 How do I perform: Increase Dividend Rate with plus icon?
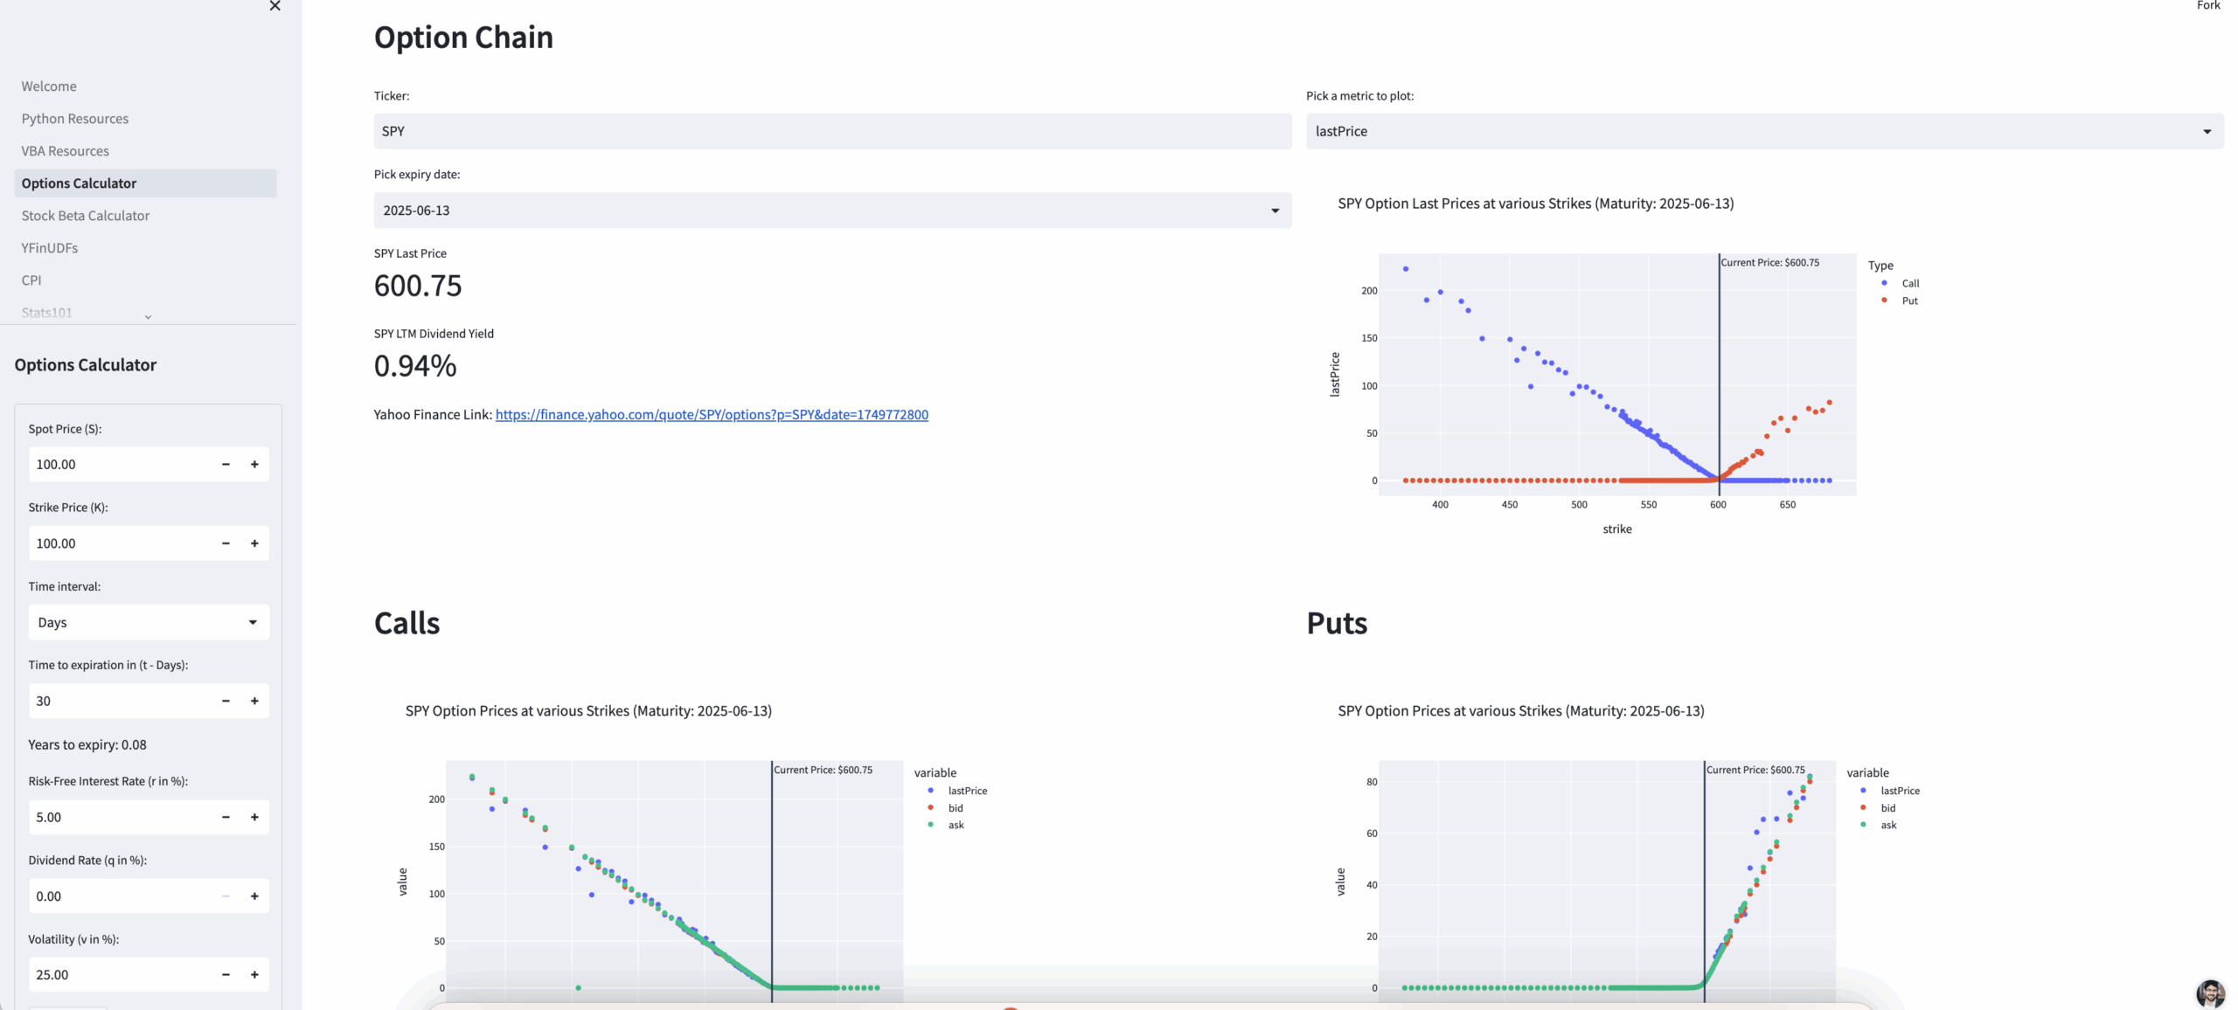(x=254, y=896)
